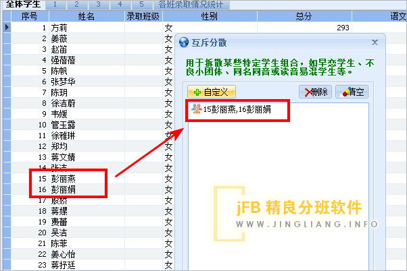Sort by the 录取班级 column header
Screen dimensions: 407x271
[x=143, y=16]
